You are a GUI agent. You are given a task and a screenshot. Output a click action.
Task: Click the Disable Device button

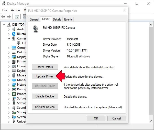pos(45,96)
